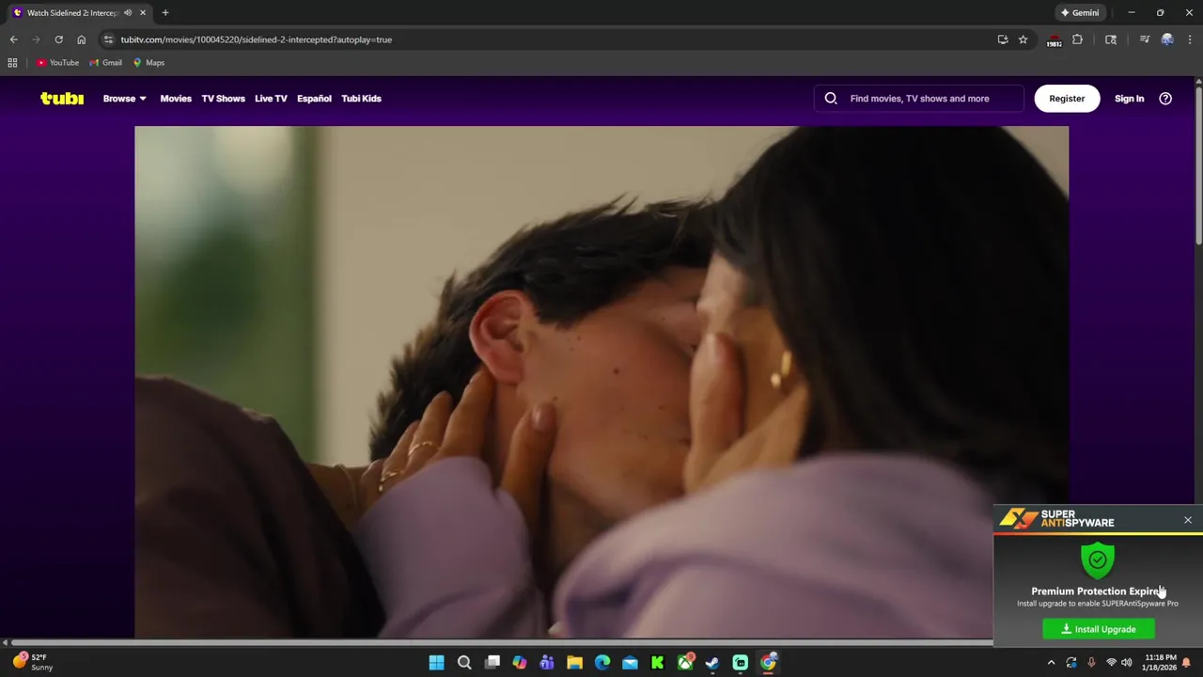Viewport: 1203px width, 677px height.
Task: View site information icon in address bar
Action: click(x=108, y=39)
